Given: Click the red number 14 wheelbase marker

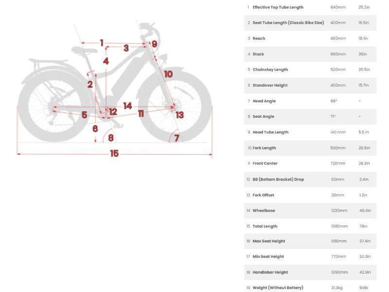Looking at the screenshot, I should point(127,106).
